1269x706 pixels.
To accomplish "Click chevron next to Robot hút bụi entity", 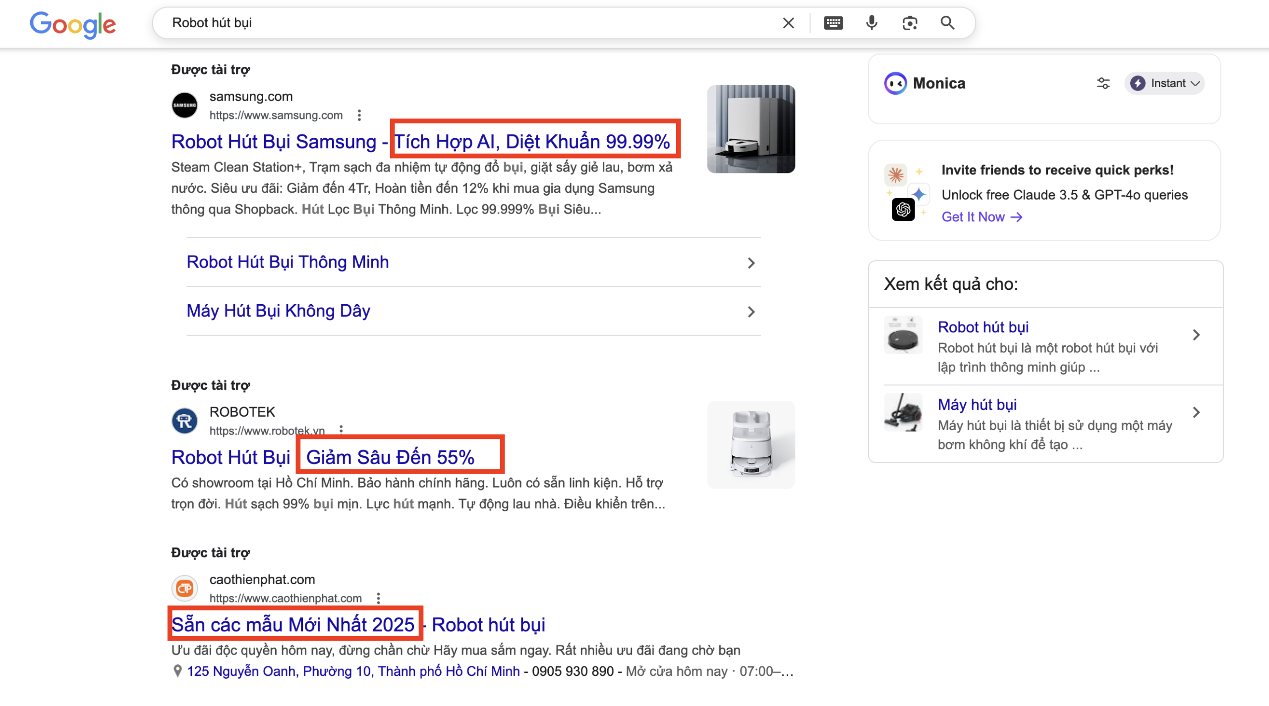I will (x=1196, y=335).
